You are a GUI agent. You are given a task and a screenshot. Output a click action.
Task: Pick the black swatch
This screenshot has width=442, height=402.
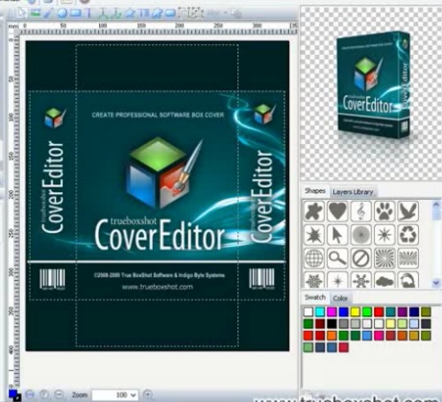click(331, 324)
